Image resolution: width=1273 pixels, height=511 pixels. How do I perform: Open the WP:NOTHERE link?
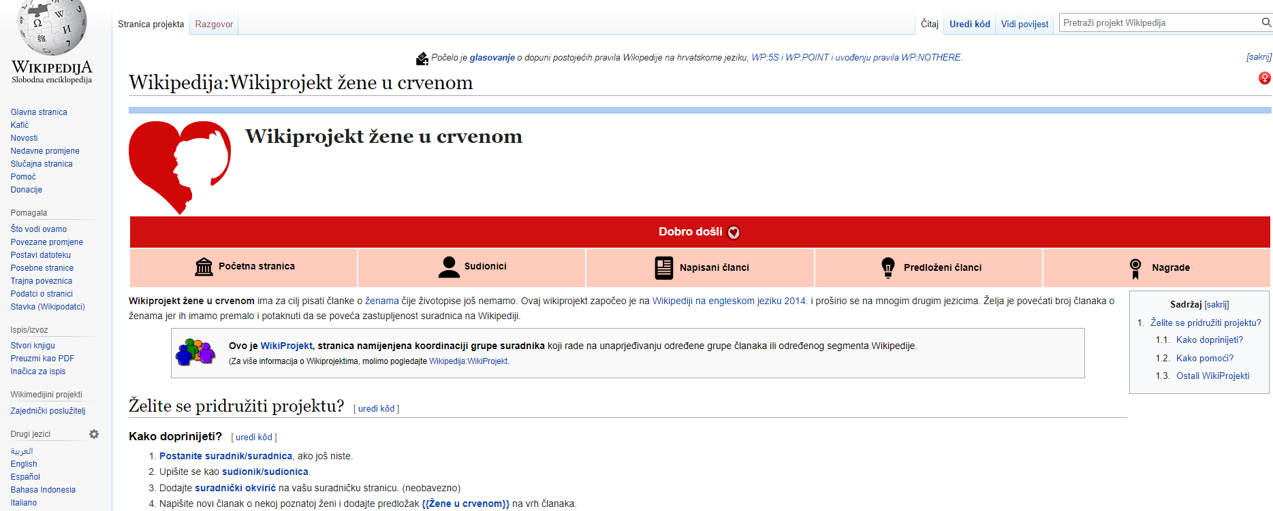coord(931,57)
